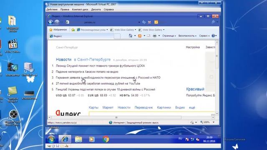The width and height of the screenshot is (267, 150).
Task: Click the vertical scrollbar of the web page
Action: click(217, 77)
